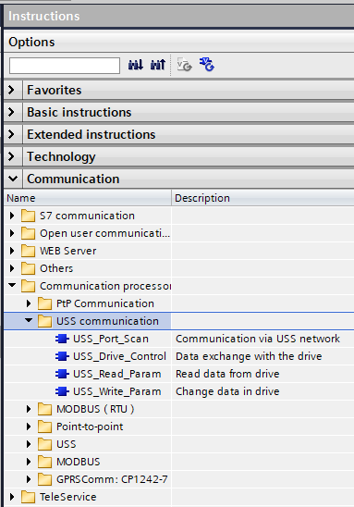
Task: Select the GPRSComm: CP1242-7 tree row label
Action: [112, 479]
